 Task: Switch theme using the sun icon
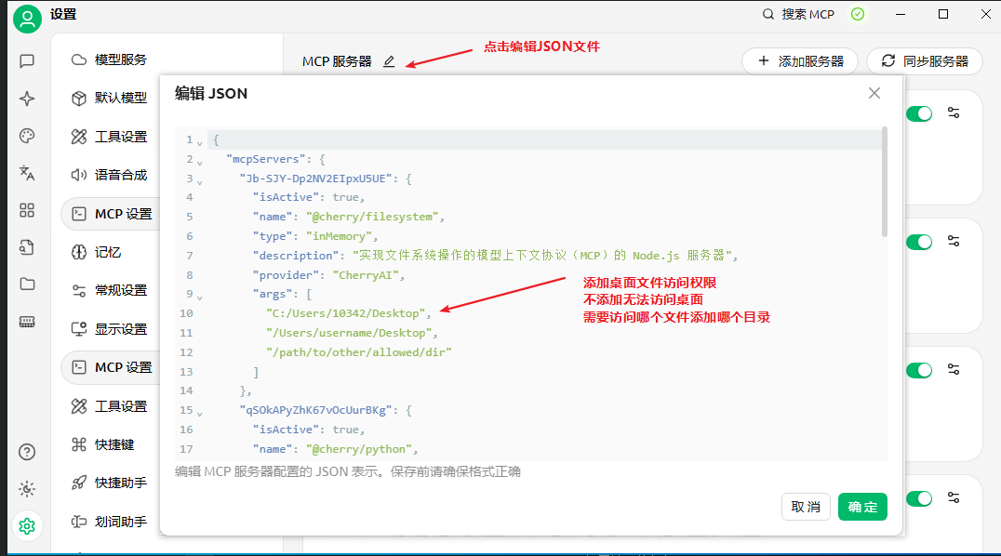[x=27, y=489]
